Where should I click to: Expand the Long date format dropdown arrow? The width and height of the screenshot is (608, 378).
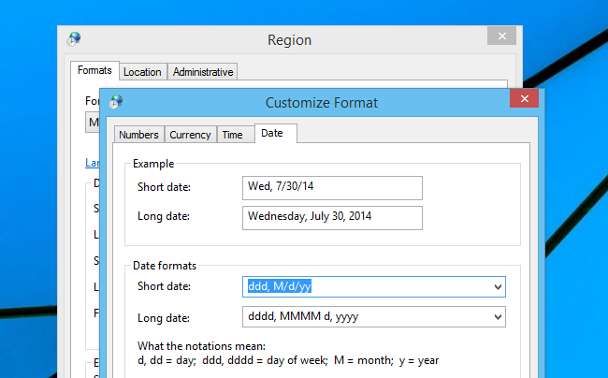click(495, 317)
